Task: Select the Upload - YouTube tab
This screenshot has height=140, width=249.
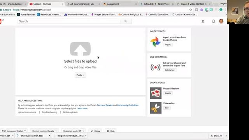Action: 42,4
